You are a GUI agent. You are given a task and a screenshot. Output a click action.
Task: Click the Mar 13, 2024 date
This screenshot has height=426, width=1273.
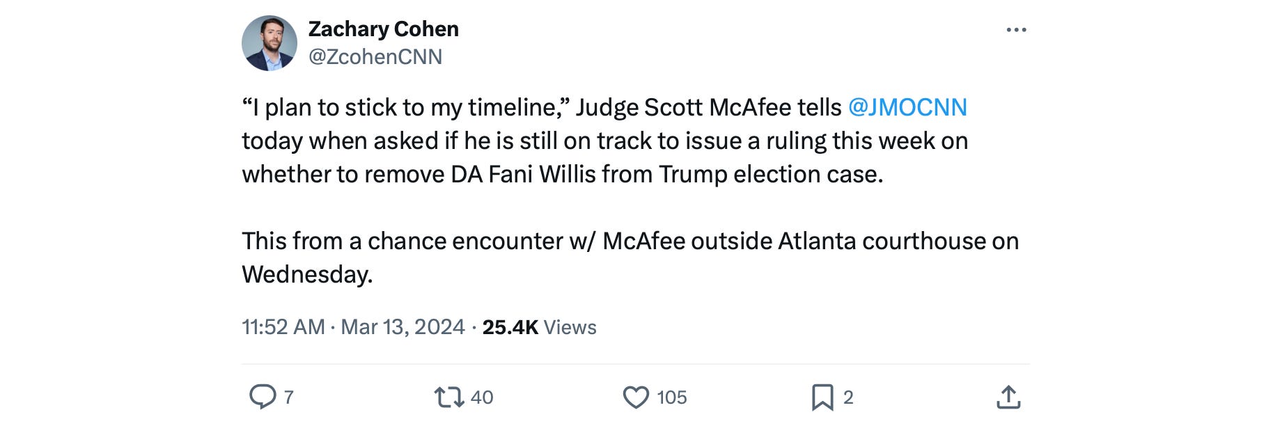point(403,327)
